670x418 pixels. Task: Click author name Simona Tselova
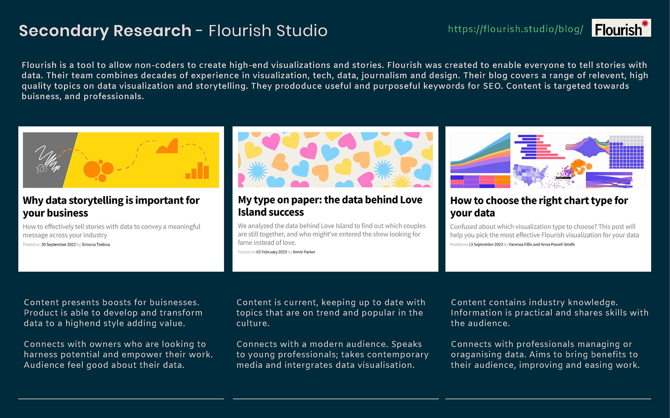point(96,245)
